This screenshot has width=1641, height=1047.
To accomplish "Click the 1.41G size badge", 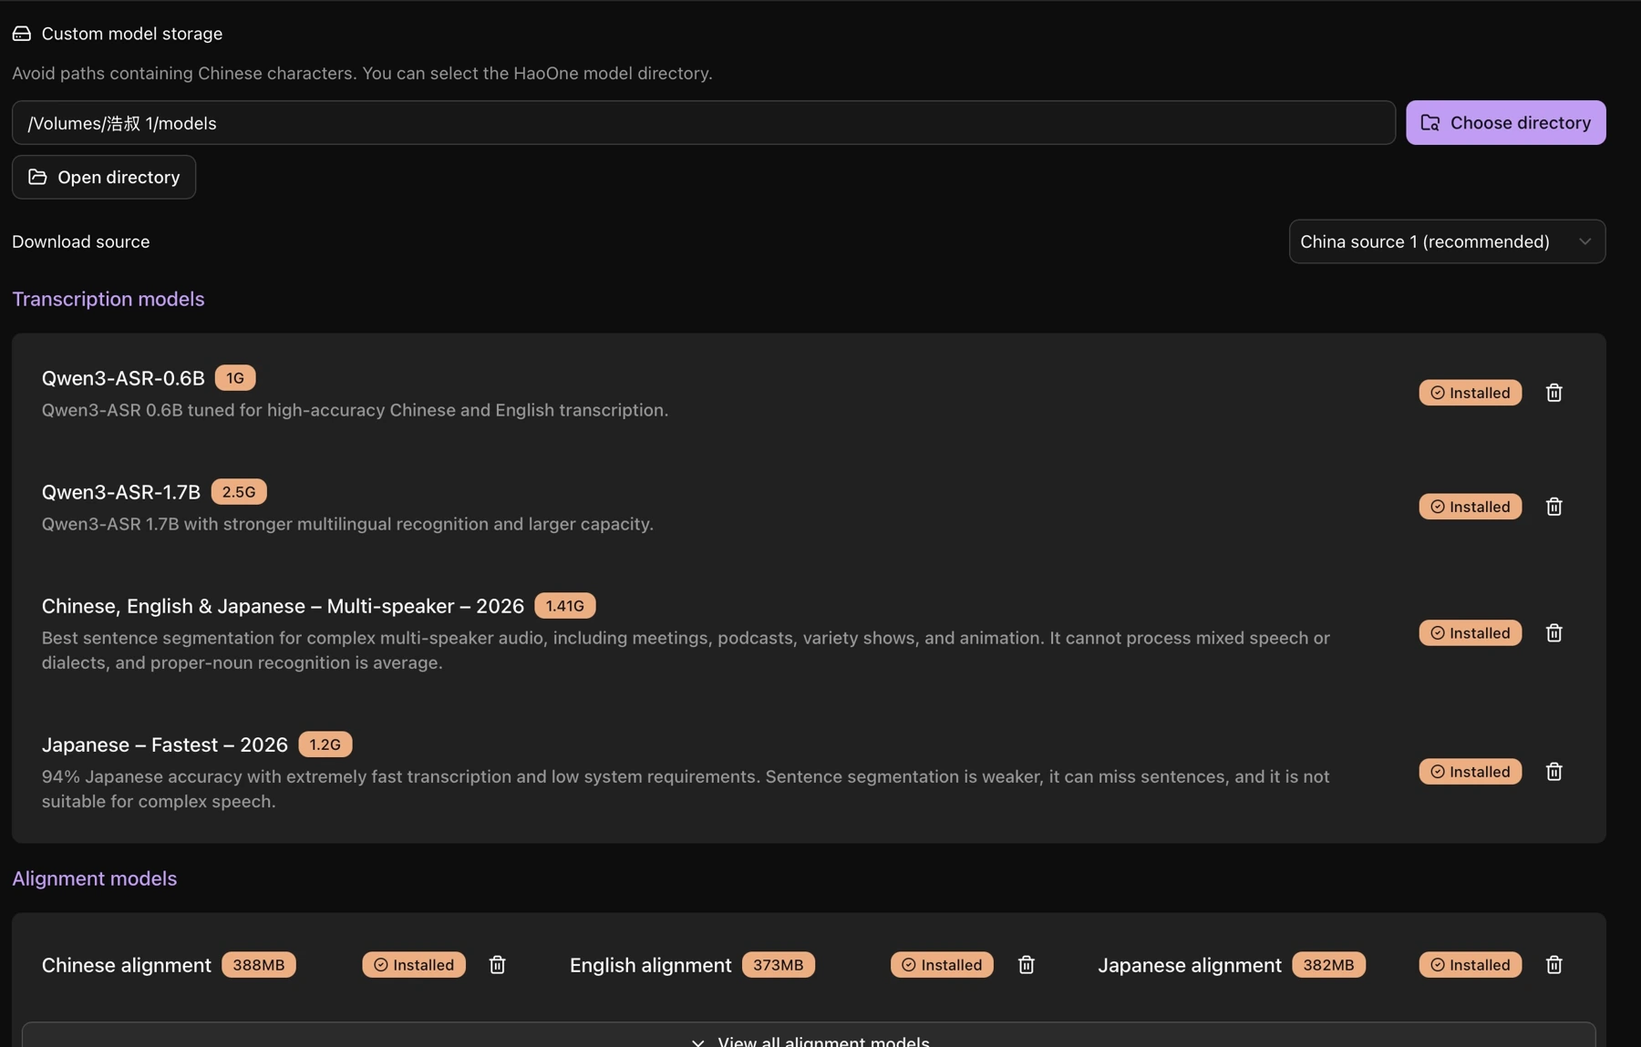I will 565,606.
